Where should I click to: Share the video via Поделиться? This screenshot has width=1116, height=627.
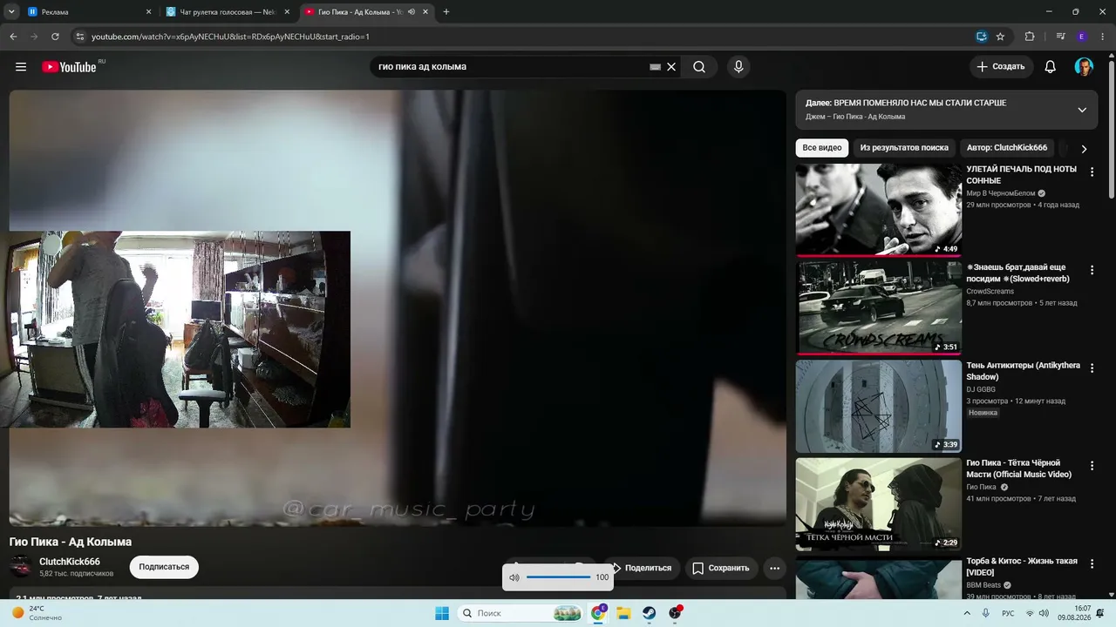[642, 568]
